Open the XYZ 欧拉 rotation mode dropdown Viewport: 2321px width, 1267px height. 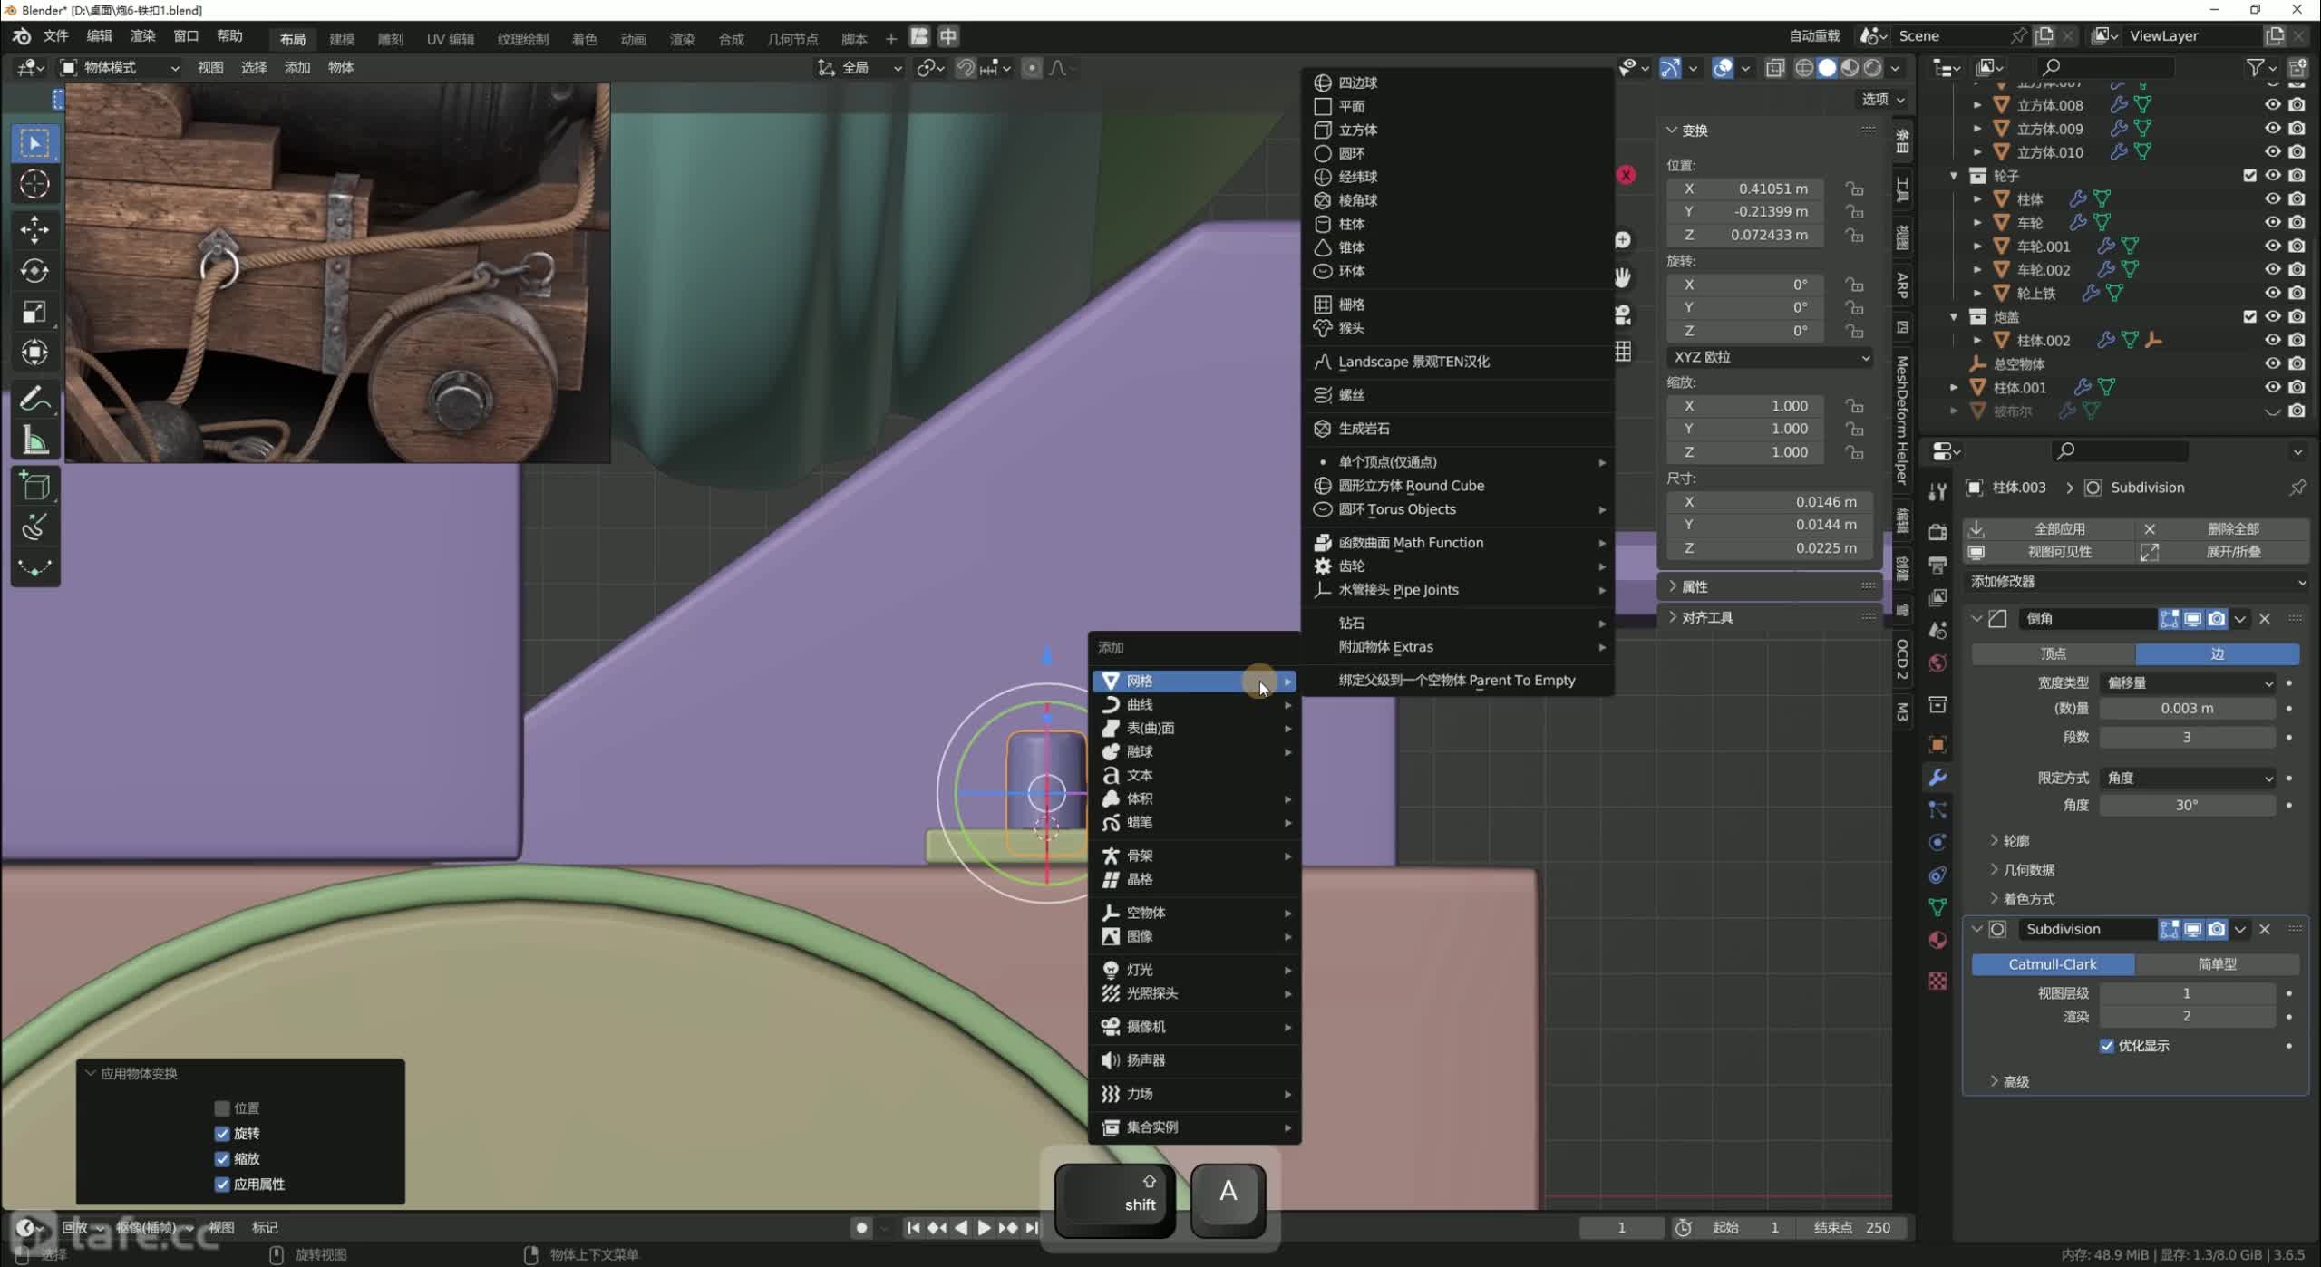pyautogui.click(x=1771, y=357)
